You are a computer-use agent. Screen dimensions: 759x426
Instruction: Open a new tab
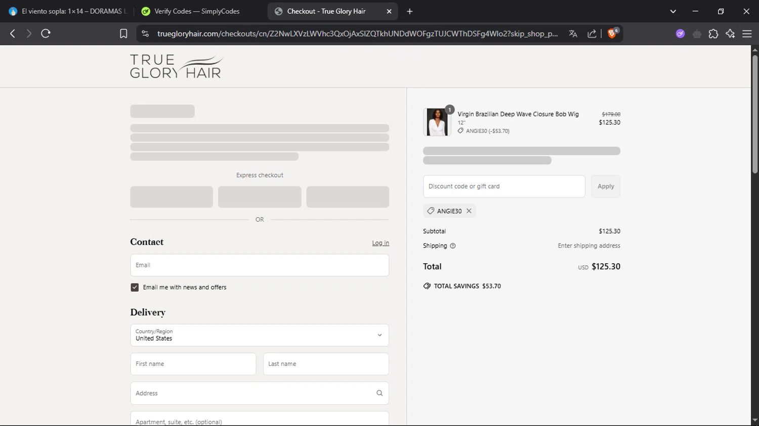click(410, 11)
